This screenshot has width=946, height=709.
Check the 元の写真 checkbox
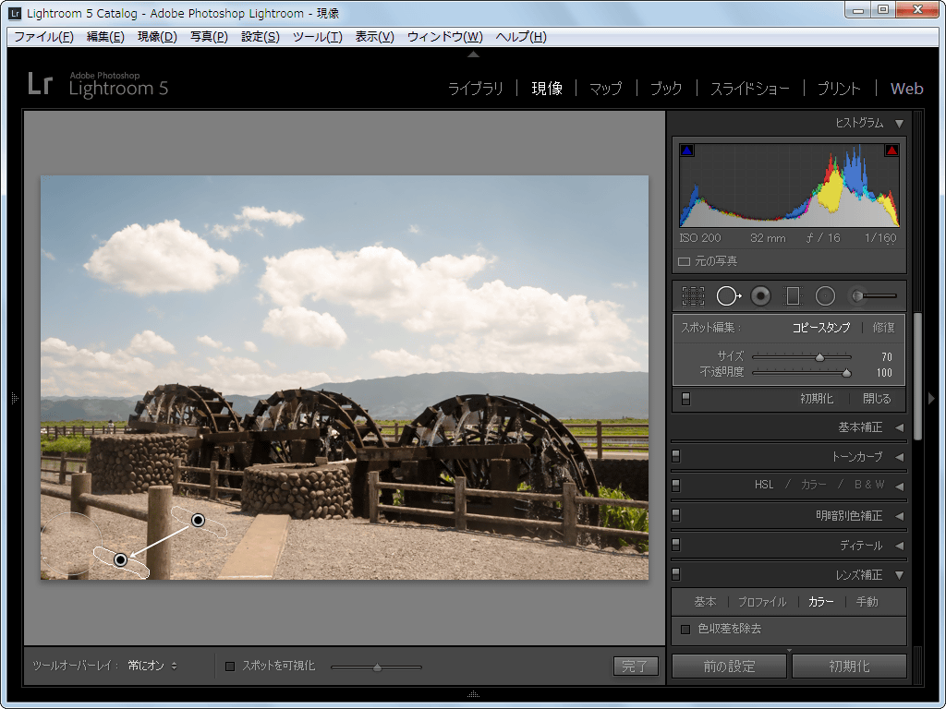(x=685, y=261)
